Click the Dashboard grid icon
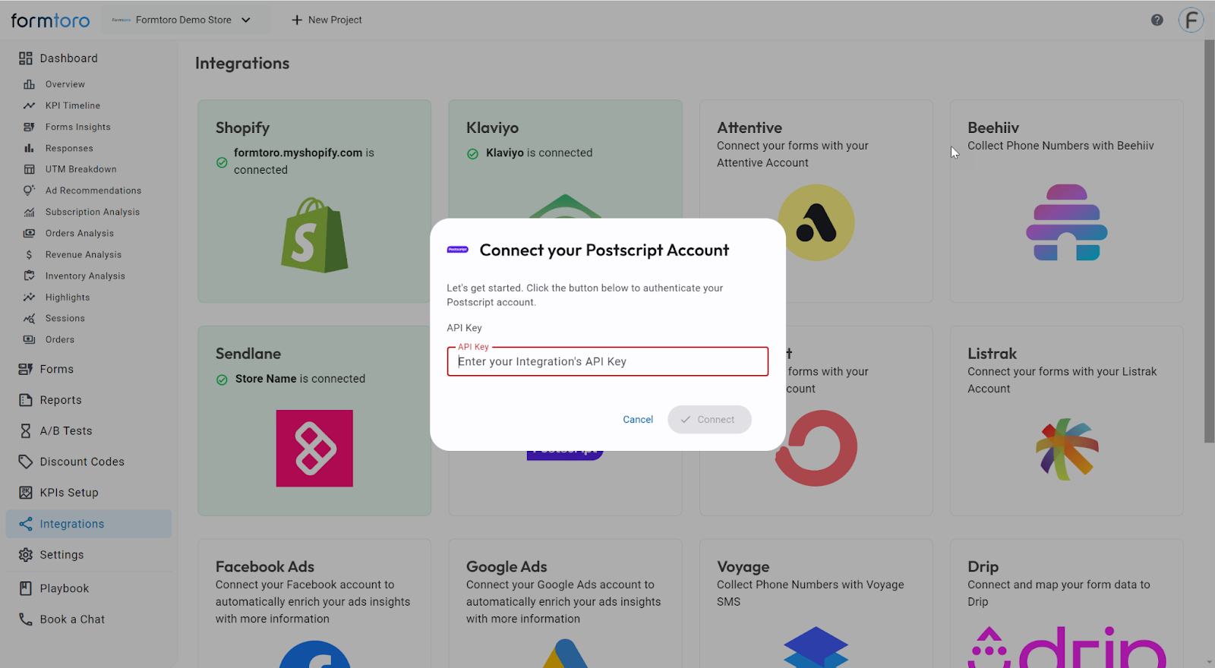 [26, 58]
